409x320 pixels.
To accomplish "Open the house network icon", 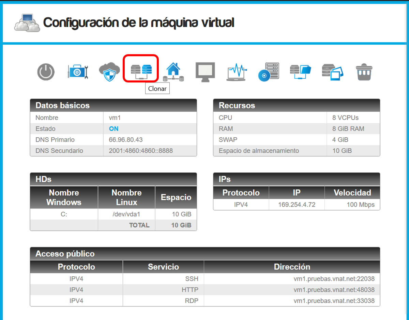I will (173, 72).
